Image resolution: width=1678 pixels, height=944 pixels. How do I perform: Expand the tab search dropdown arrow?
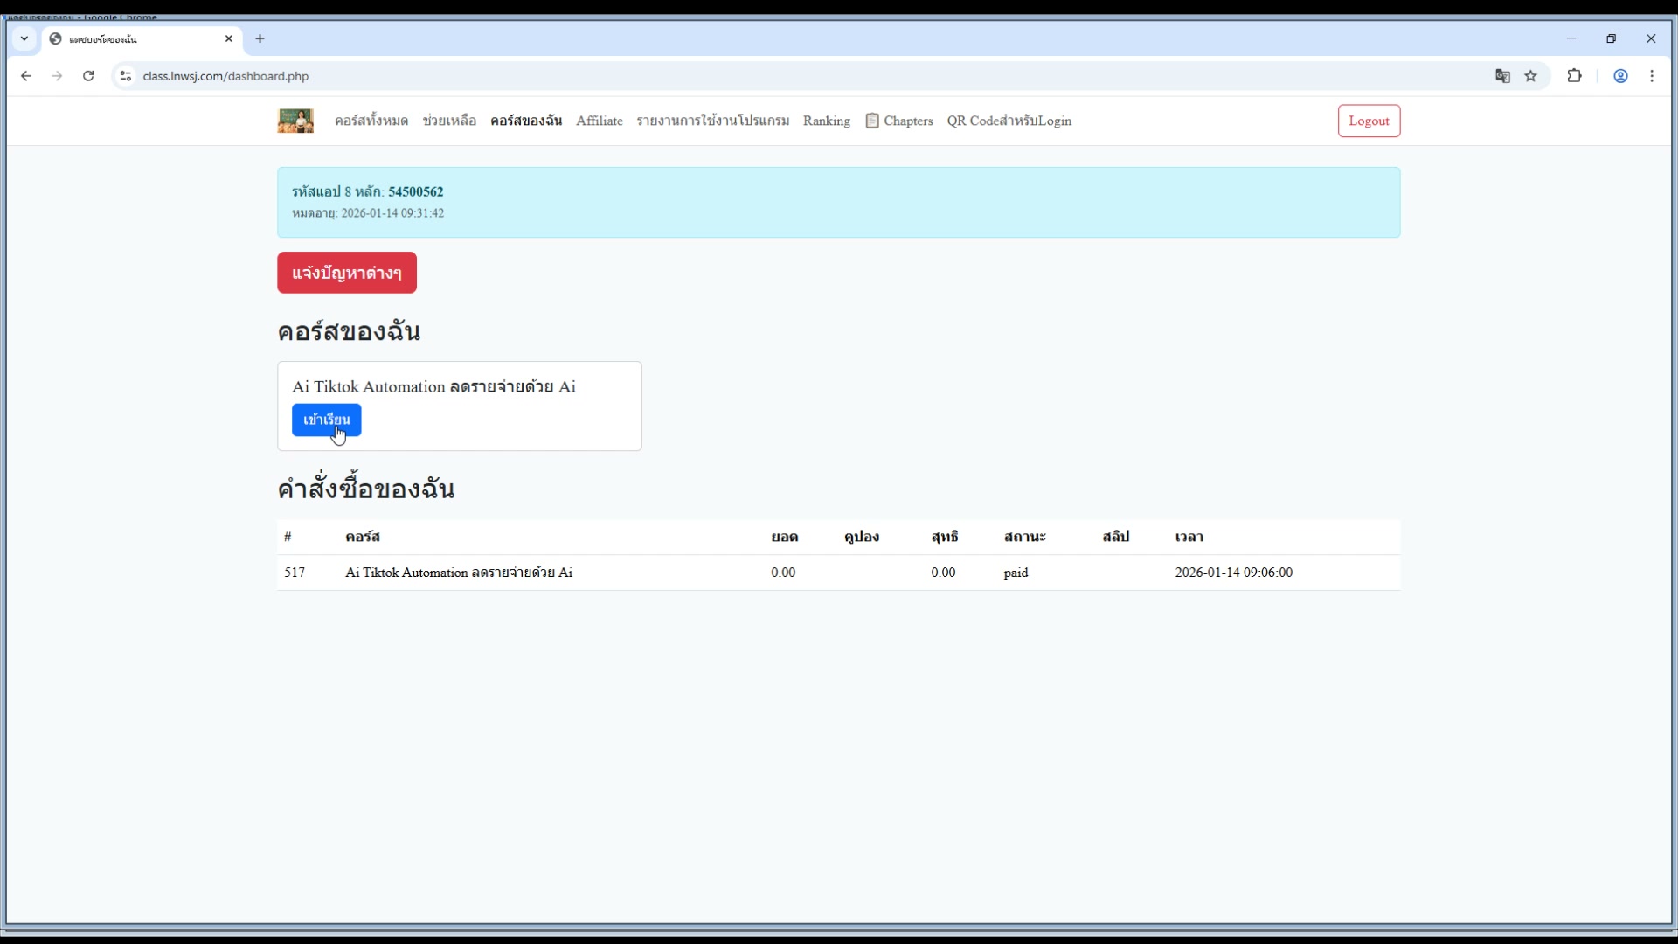[24, 38]
